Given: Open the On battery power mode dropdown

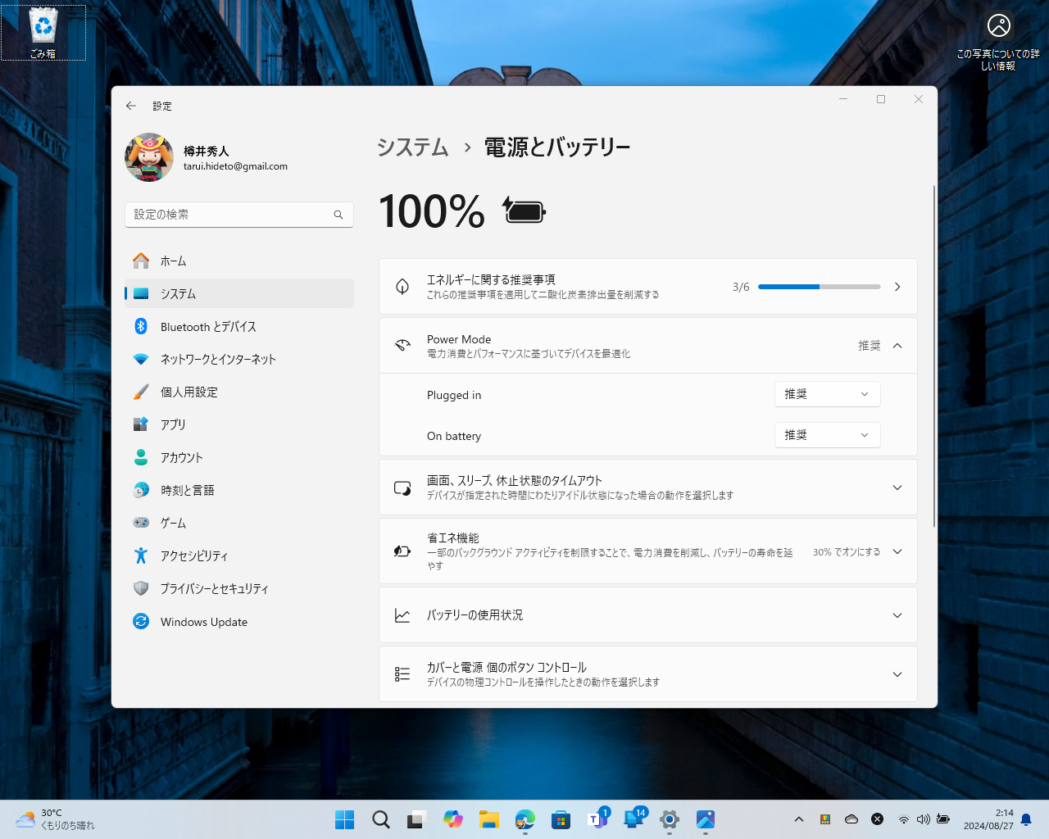Looking at the screenshot, I should click(x=827, y=435).
